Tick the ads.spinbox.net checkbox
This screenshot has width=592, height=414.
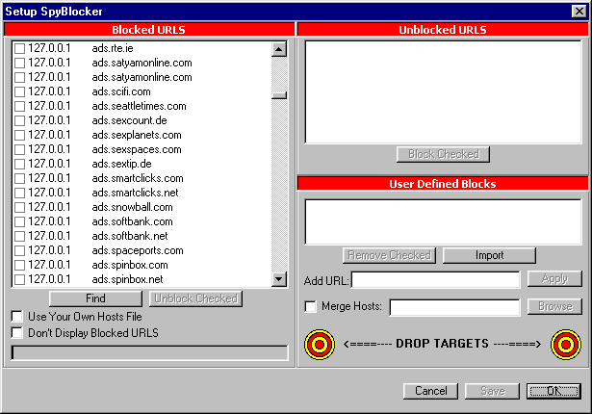click(19, 279)
